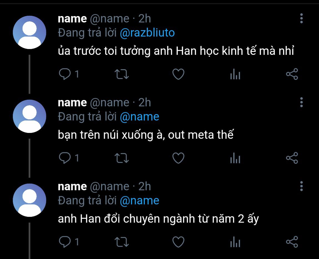This screenshot has width=319, height=259.
Task: Share the tweet about 'học kinh tế'
Action: click(x=292, y=74)
